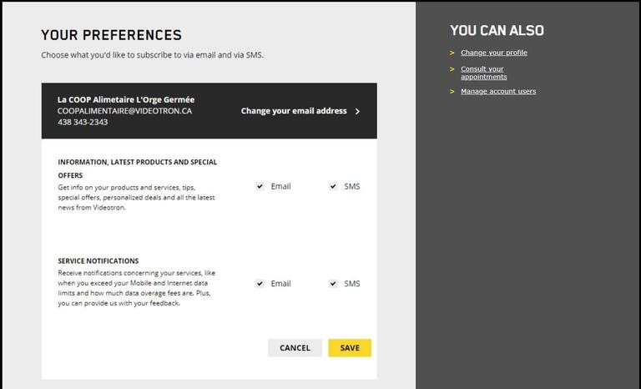Screen dimensions: 641x389
Task: Click the yellow arrow beside Manage account users
Action: (x=452, y=91)
